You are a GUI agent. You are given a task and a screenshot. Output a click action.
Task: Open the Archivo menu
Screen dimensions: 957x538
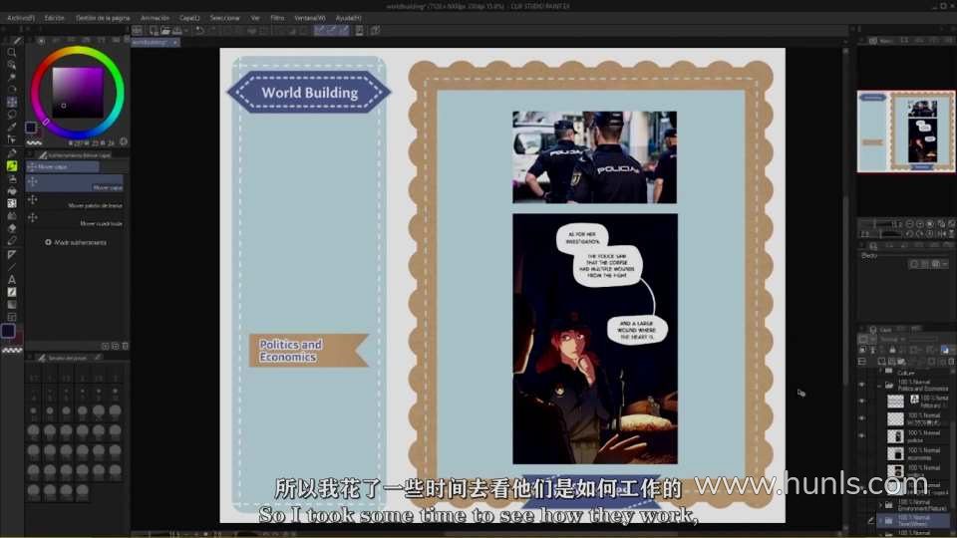20,18
